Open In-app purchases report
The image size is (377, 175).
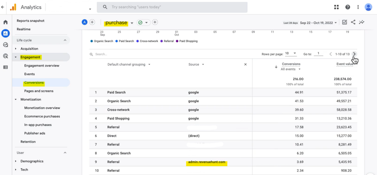38,125
